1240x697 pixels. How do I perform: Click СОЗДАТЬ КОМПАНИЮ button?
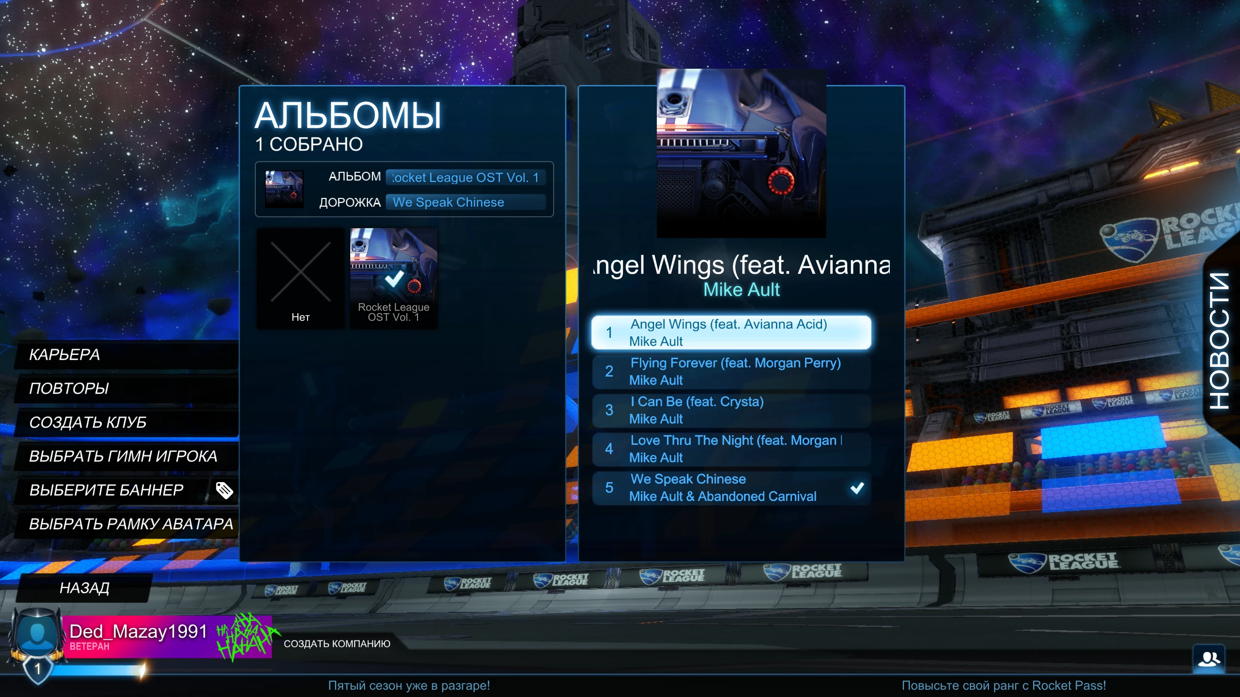[337, 644]
